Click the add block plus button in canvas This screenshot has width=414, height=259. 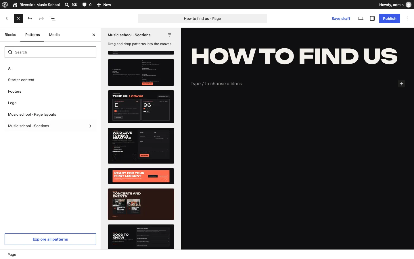coord(401,84)
